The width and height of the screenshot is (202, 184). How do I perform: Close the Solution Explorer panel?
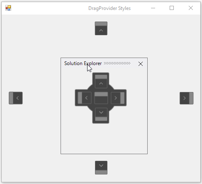(141, 64)
